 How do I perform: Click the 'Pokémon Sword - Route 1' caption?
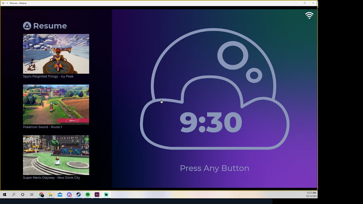(x=42, y=127)
